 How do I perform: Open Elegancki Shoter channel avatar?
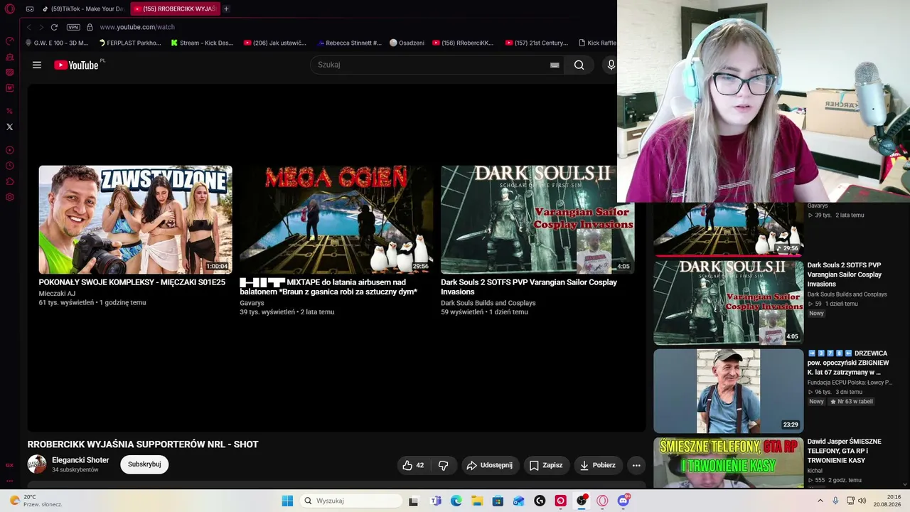pyautogui.click(x=37, y=464)
